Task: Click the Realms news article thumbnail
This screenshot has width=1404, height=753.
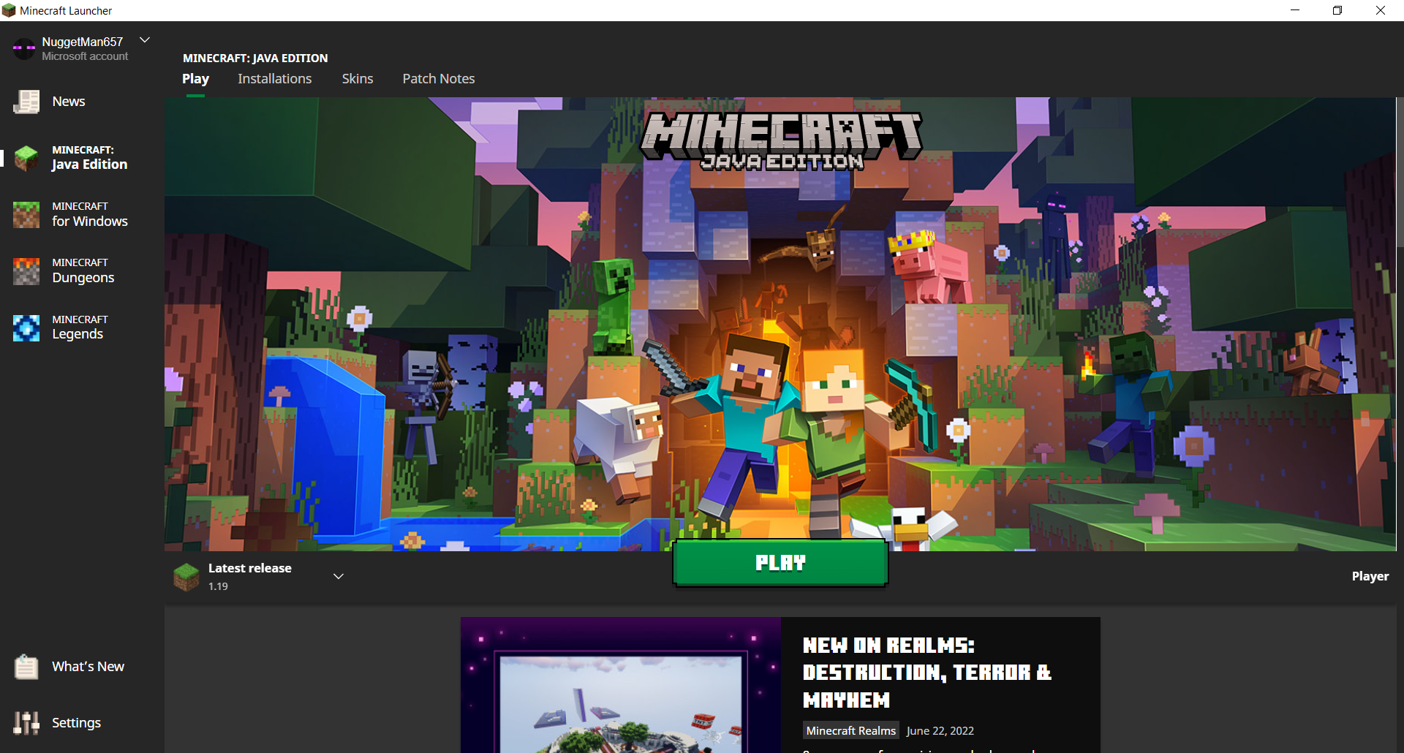Action: pyautogui.click(x=620, y=686)
